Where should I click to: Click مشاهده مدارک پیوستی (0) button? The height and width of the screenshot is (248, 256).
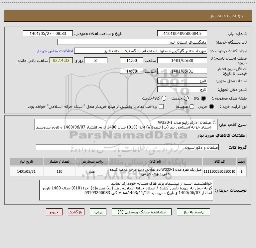point(142,212)
